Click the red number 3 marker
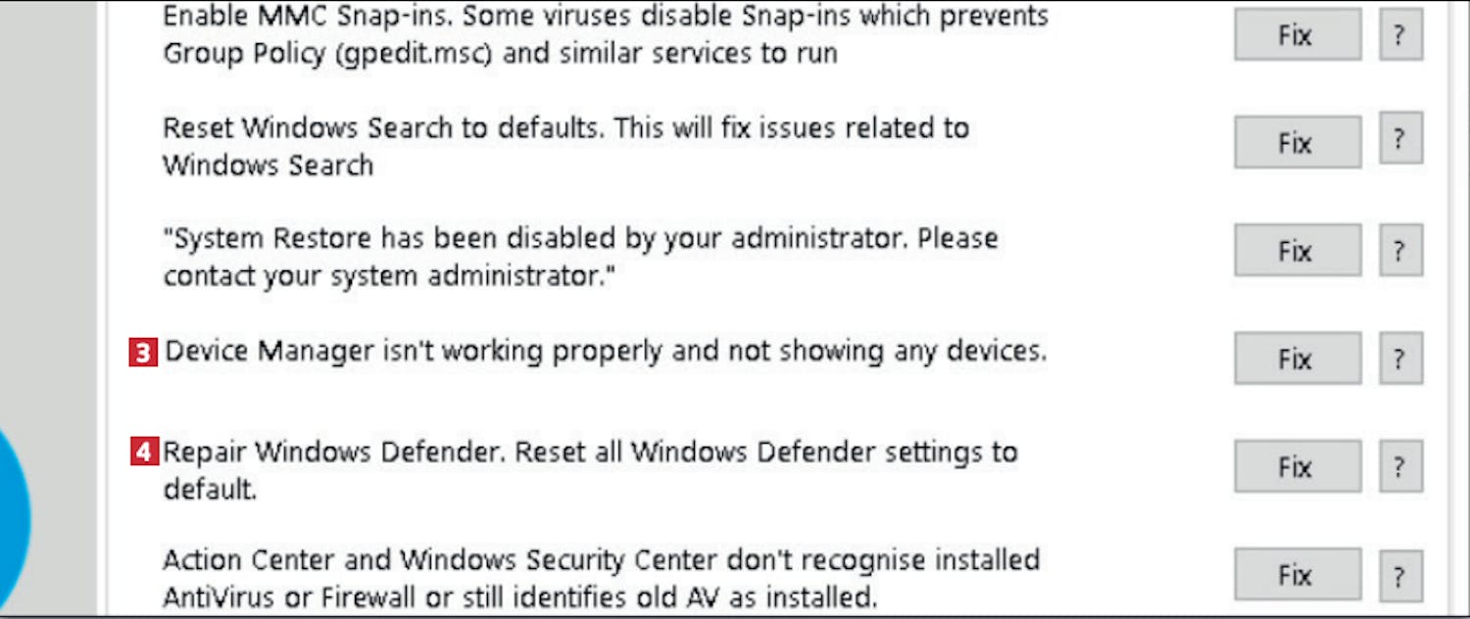The width and height of the screenshot is (1470, 619). (143, 353)
